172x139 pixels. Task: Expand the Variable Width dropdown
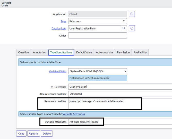click(97, 71)
